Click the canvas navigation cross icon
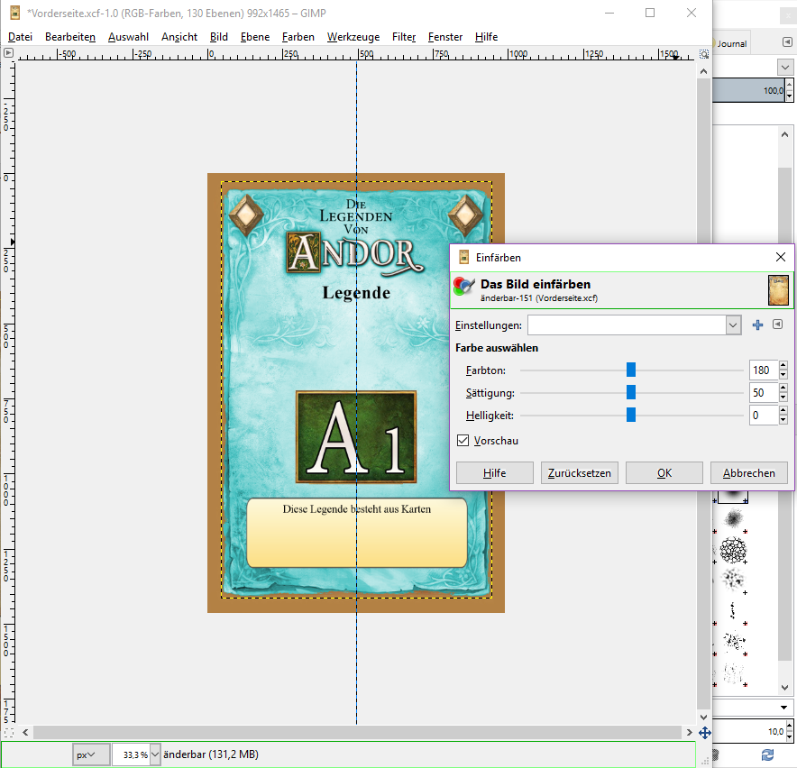Viewport: 797px width, 768px height. (x=704, y=733)
